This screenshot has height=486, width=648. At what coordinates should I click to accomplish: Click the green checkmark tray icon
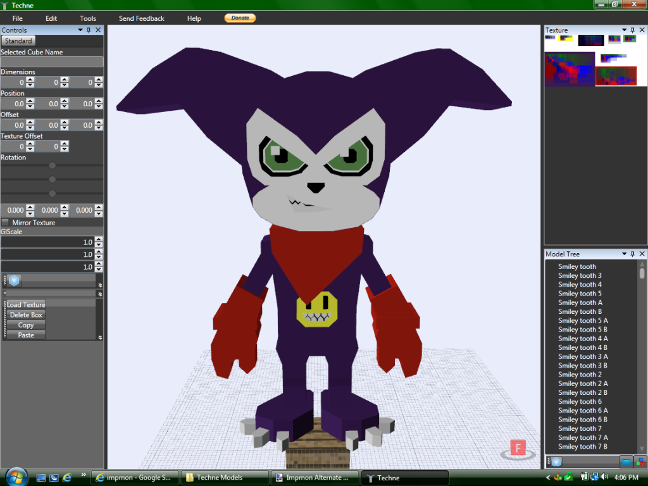[569, 477]
